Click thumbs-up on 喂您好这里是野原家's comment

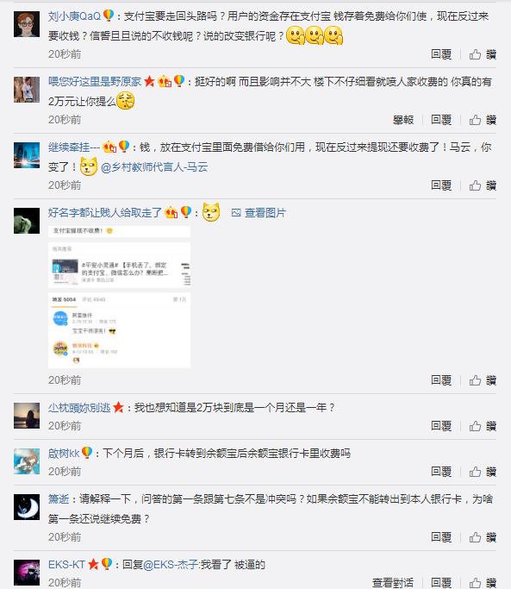click(x=483, y=120)
